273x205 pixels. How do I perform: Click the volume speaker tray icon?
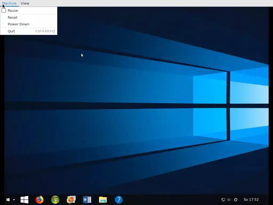(x=229, y=200)
